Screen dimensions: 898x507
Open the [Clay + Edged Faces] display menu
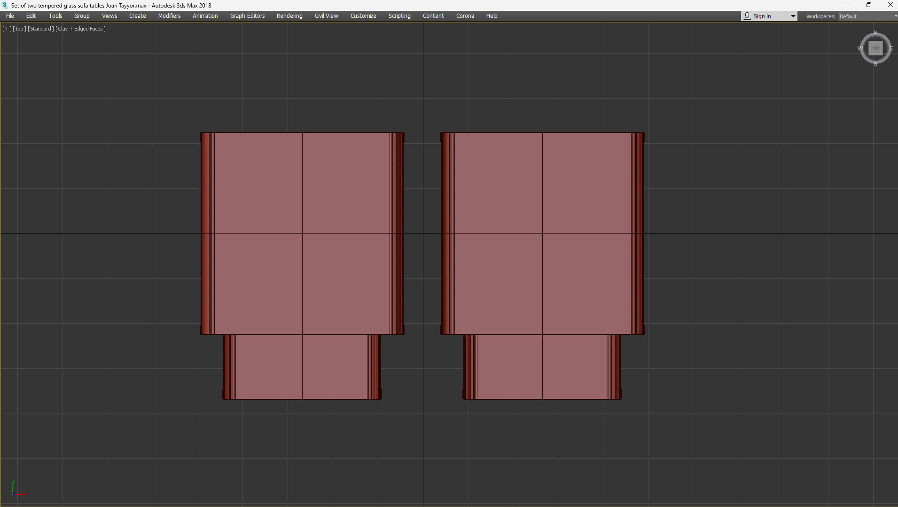[x=80, y=29]
